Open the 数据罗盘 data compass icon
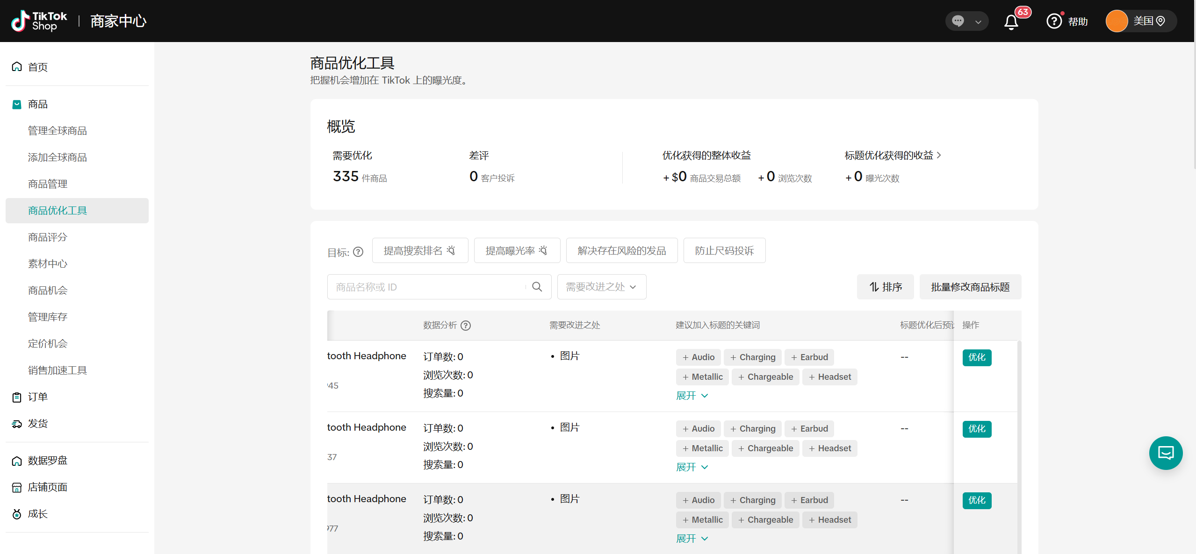 (x=17, y=461)
